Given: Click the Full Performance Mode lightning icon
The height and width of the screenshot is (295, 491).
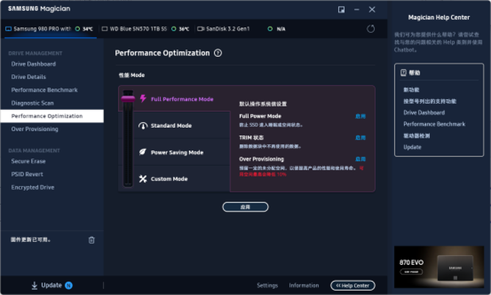Looking at the screenshot, I should [x=143, y=99].
